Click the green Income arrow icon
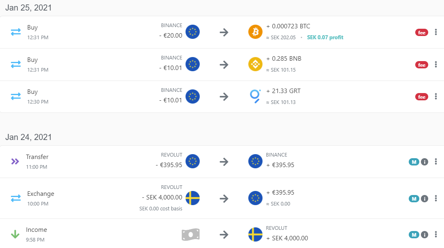This screenshot has width=444, height=248. click(15, 234)
